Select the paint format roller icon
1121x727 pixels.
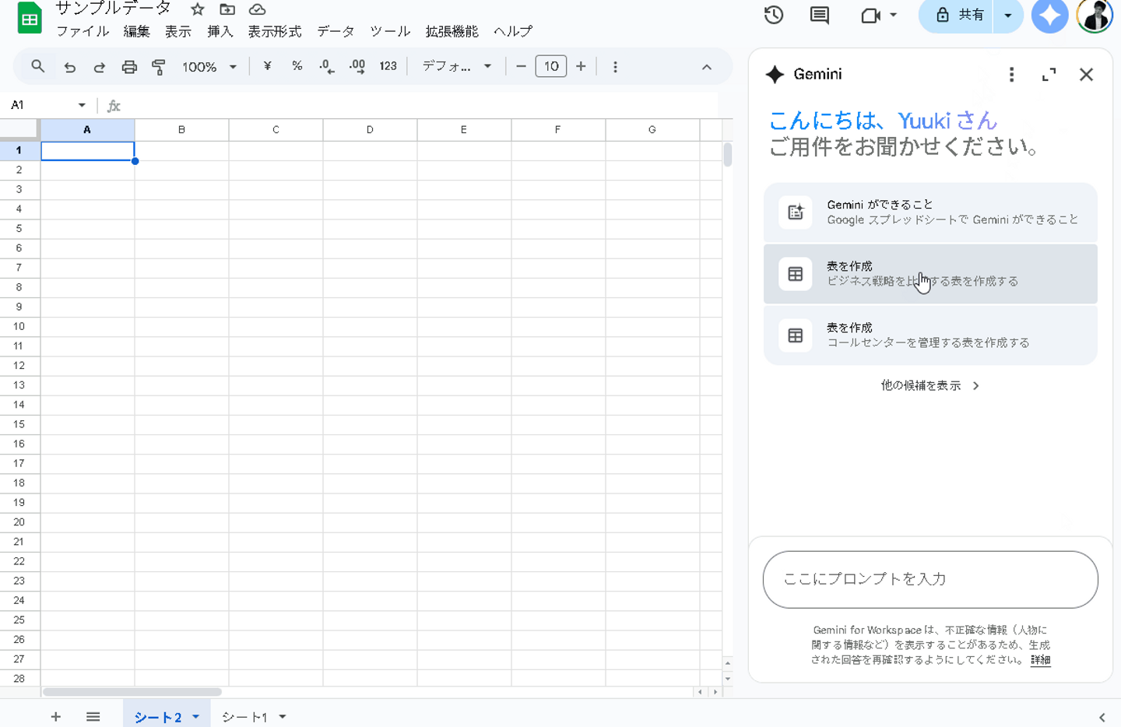(x=159, y=67)
